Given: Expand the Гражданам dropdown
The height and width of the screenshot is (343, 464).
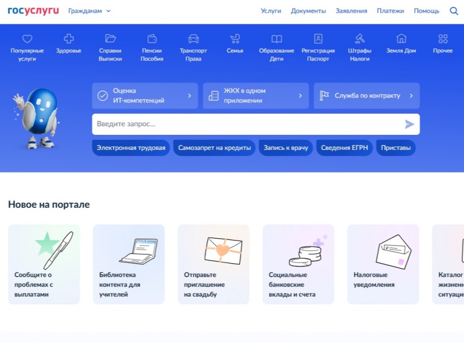Looking at the screenshot, I should click(x=90, y=11).
